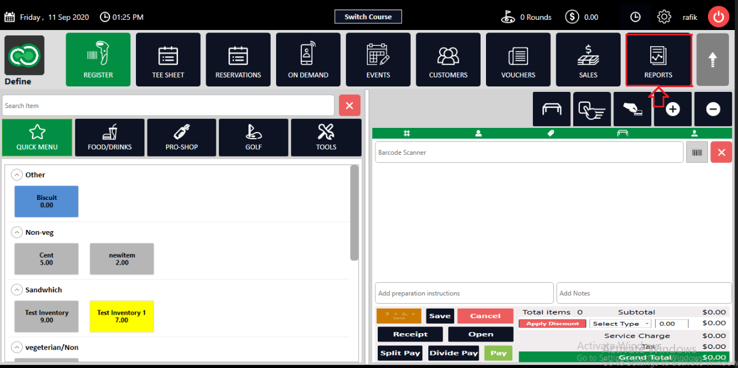This screenshot has width=738, height=368.
Task: Click the Switch Course button
Action: click(x=368, y=17)
